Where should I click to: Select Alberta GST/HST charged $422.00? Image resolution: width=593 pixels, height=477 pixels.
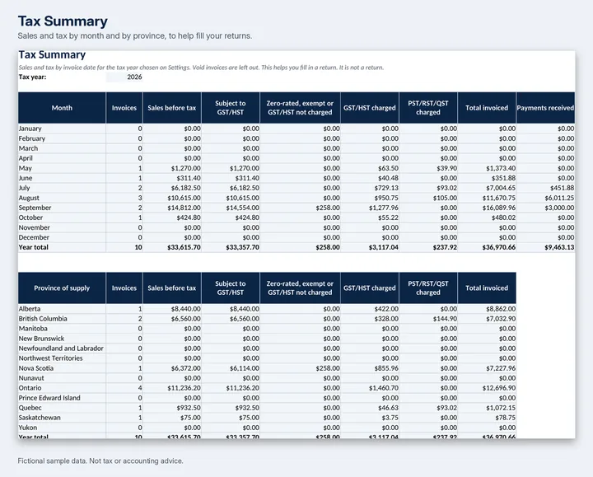[x=386, y=309]
